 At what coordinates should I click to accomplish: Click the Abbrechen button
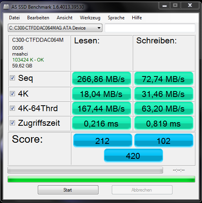[x=142, y=190]
